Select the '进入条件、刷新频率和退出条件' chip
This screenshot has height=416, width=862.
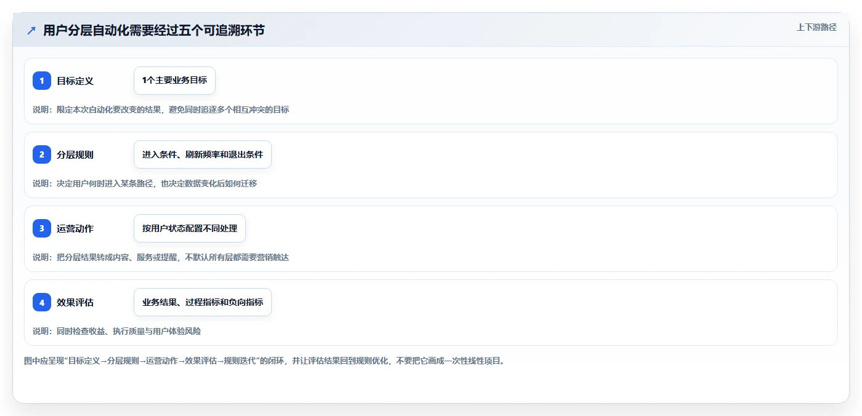tap(203, 154)
